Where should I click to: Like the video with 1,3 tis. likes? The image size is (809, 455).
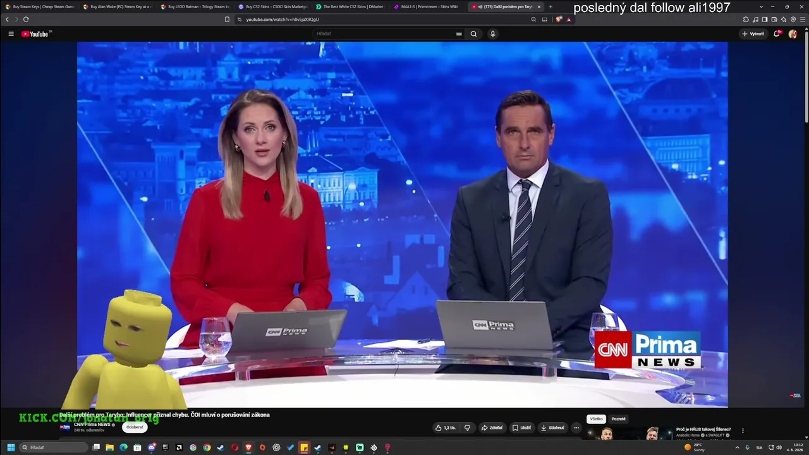tap(446, 428)
